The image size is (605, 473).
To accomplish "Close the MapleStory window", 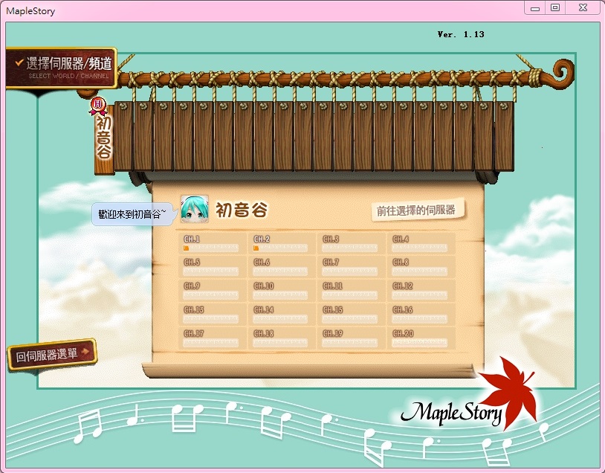I will 583,7.
